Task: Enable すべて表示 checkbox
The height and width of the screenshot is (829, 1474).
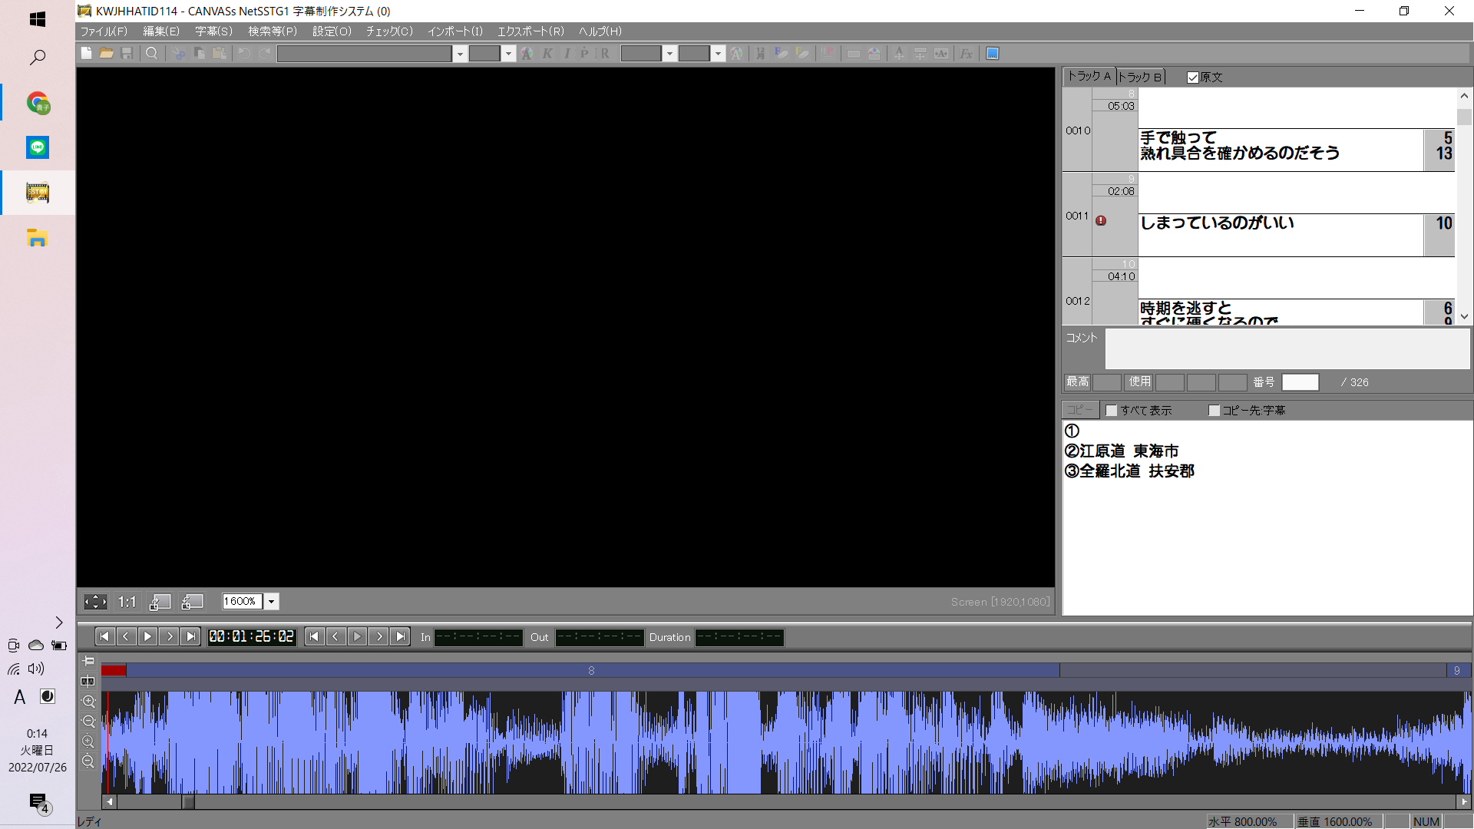Action: tap(1111, 411)
